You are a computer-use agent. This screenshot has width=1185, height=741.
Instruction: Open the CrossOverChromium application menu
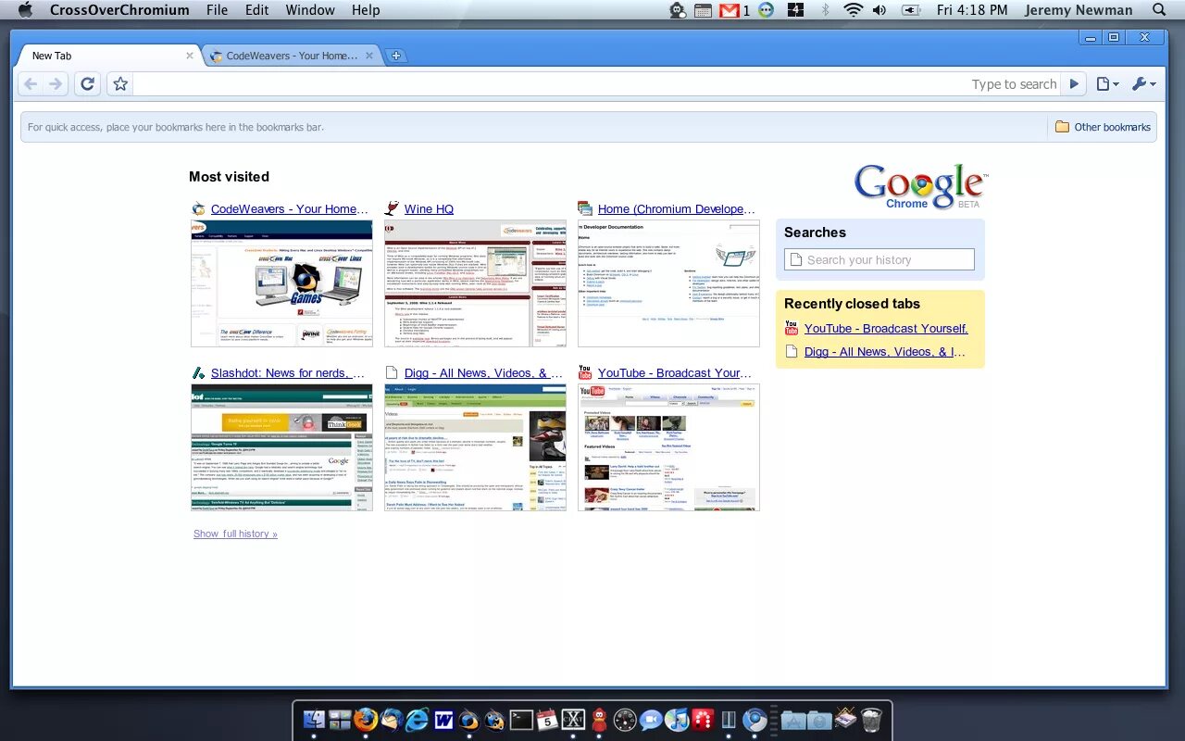pyautogui.click(x=119, y=10)
